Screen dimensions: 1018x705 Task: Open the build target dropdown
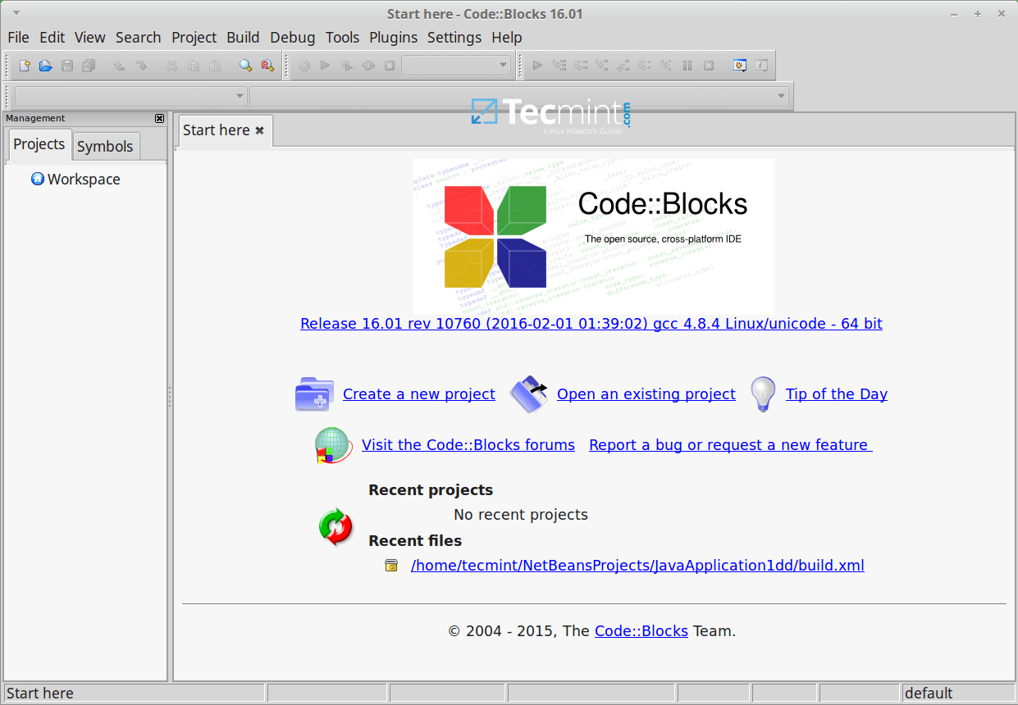pyautogui.click(x=457, y=66)
